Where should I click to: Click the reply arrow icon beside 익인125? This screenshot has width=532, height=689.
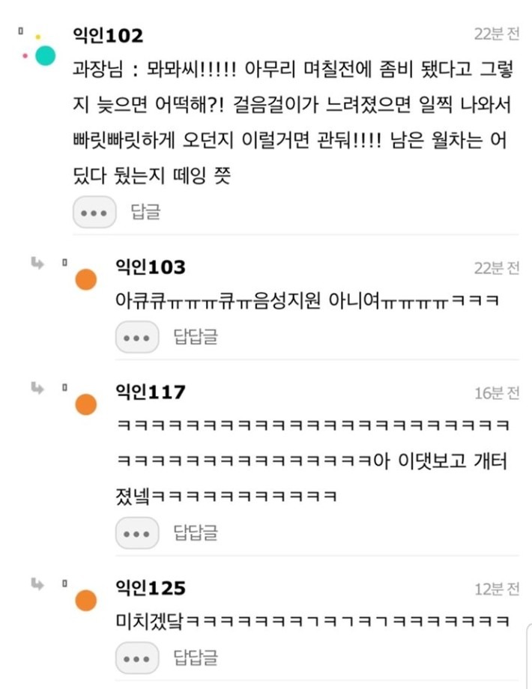37,584
